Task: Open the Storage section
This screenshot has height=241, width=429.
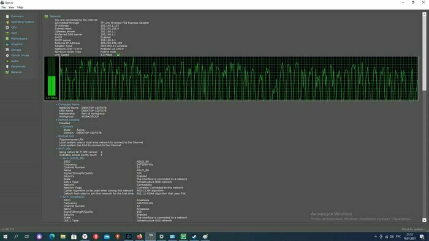Action: coord(16,50)
